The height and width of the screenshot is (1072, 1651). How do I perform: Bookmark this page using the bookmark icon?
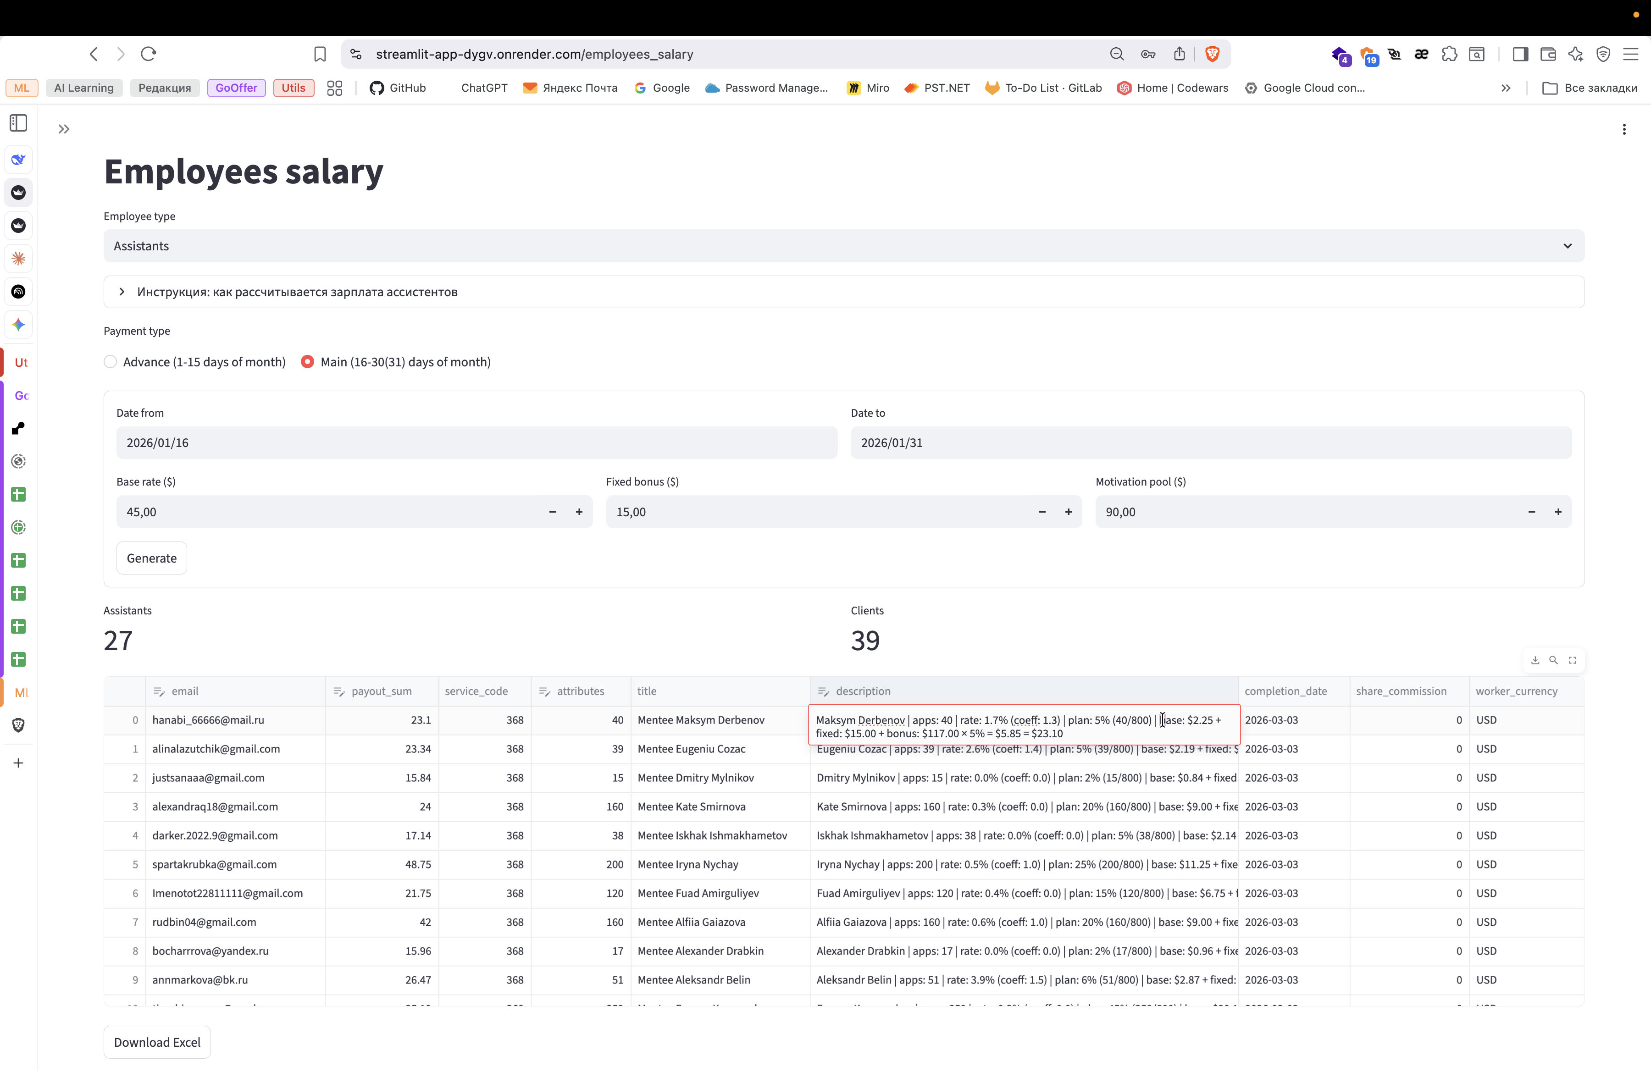320,54
